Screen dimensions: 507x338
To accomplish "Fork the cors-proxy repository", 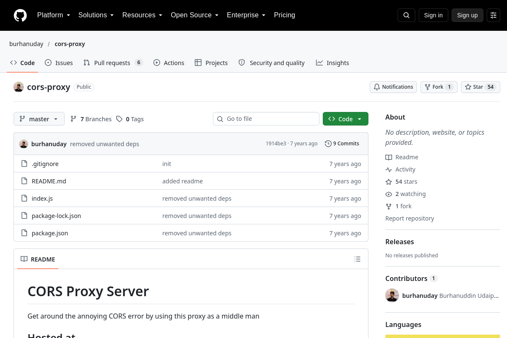I will (439, 87).
